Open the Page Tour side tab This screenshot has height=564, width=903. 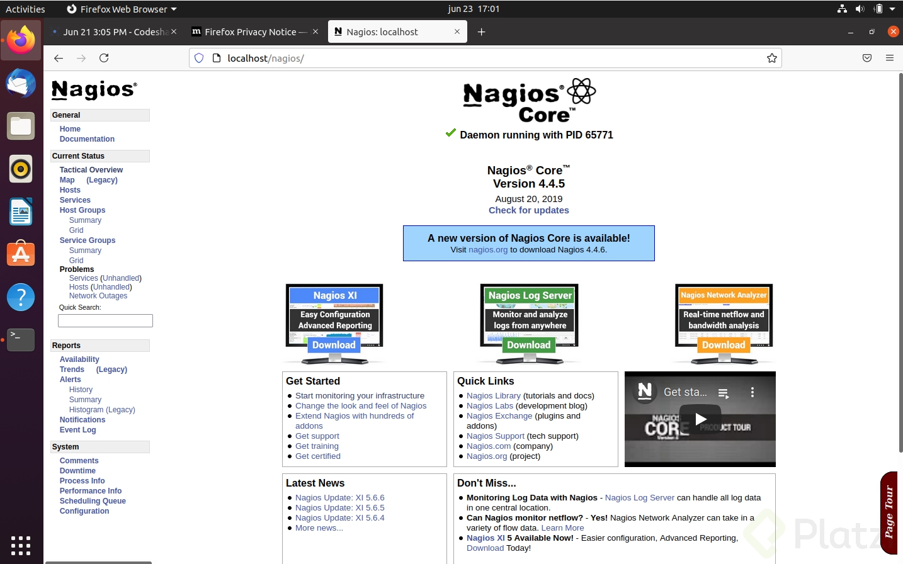tap(889, 512)
